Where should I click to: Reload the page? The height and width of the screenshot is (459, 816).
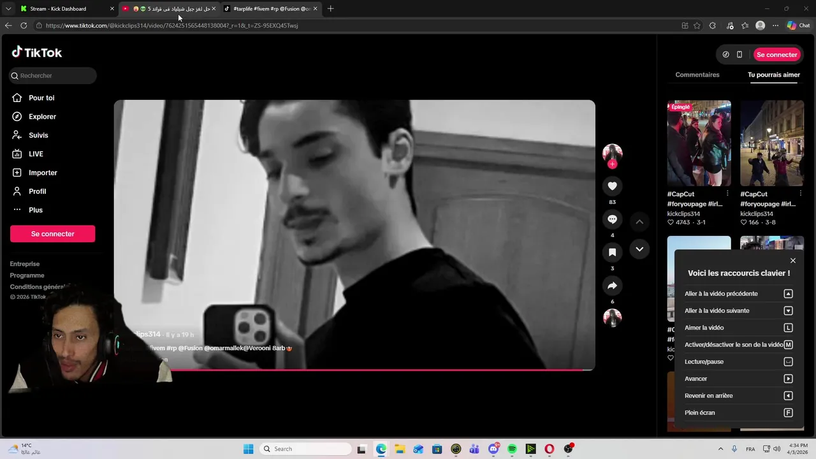24,25
